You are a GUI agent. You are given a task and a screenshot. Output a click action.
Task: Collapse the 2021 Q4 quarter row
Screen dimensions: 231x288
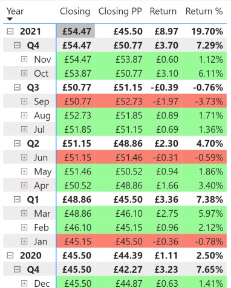(17, 45)
